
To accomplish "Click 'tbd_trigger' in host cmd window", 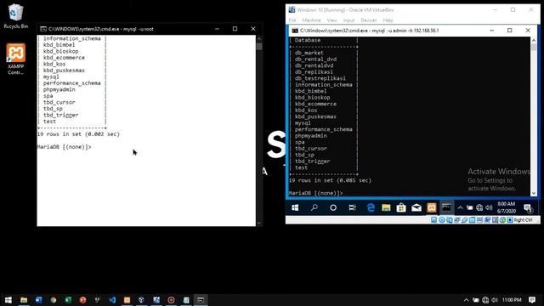I will 60,115.
